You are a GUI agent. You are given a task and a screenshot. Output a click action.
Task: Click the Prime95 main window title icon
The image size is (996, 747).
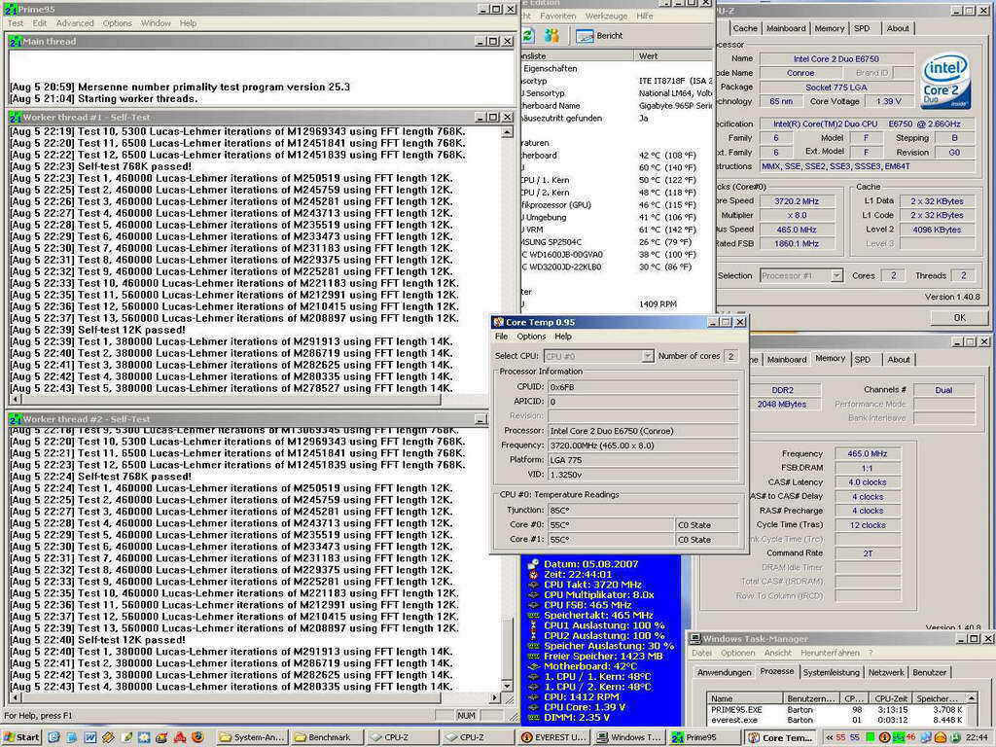10,10
